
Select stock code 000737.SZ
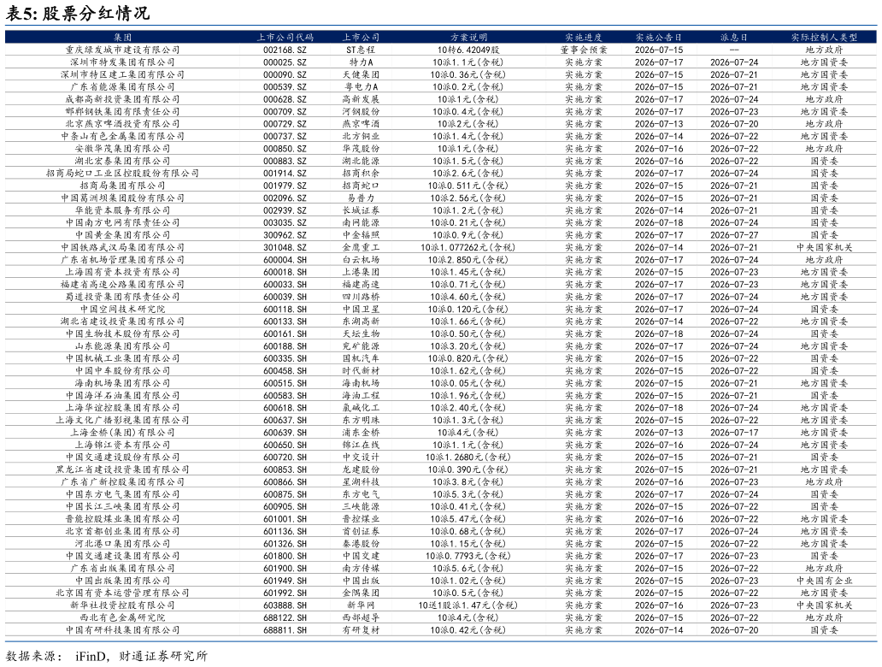[285, 136]
